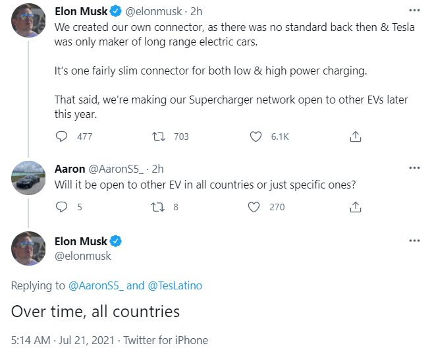Like Aaron's tweet with 270 likes
This screenshot has width=432, height=352.
tap(256, 207)
